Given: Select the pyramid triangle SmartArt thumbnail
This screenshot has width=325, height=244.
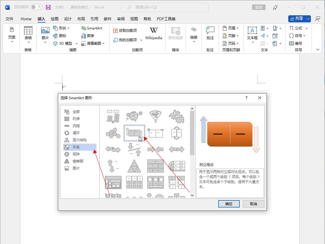Looking at the screenshot, I should point(134,166).
